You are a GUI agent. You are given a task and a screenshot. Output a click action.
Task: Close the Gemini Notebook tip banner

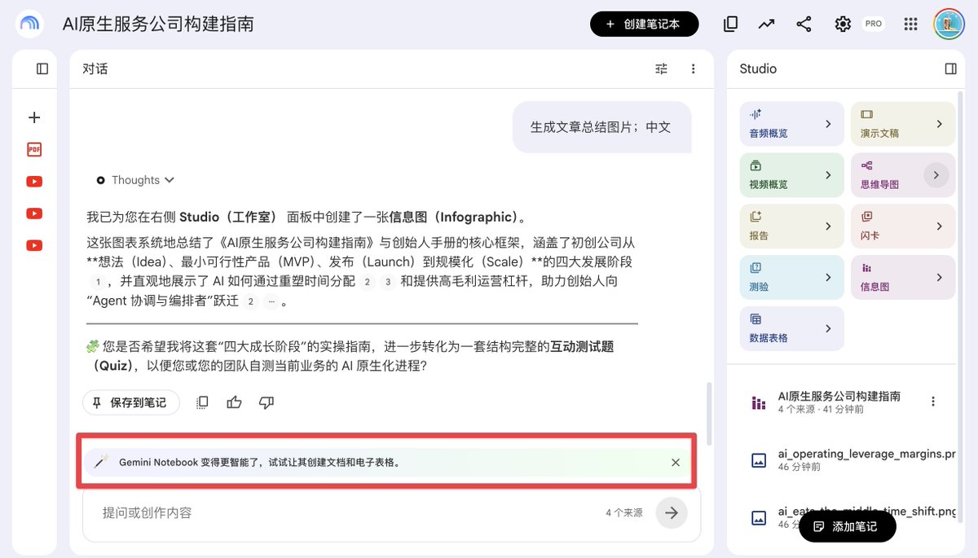point(676,462)
